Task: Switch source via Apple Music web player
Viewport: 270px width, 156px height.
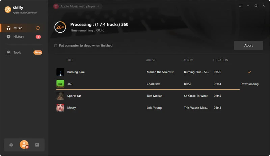Action: 78,6
